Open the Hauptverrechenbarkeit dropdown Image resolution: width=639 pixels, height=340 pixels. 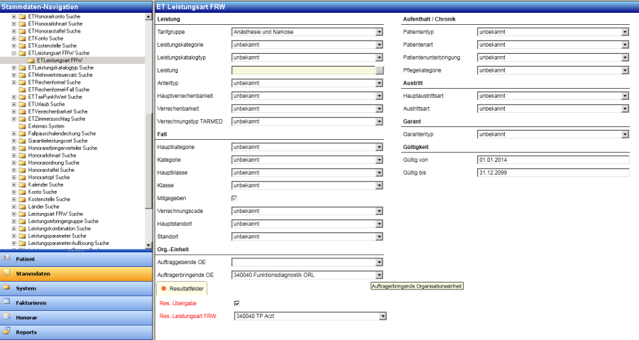coord(379,96)
